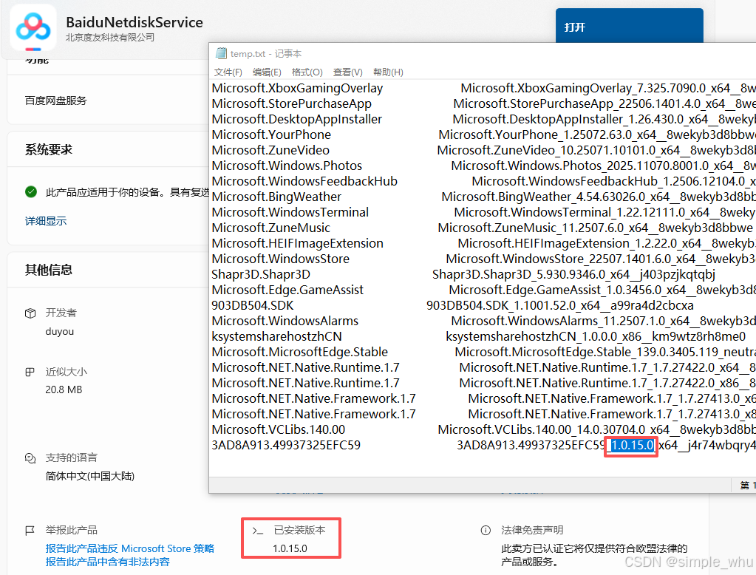Screen dimensions: 756x575
Task: Click the temp.txt - 记事本 window title
Action: click(x=266, y=53)
